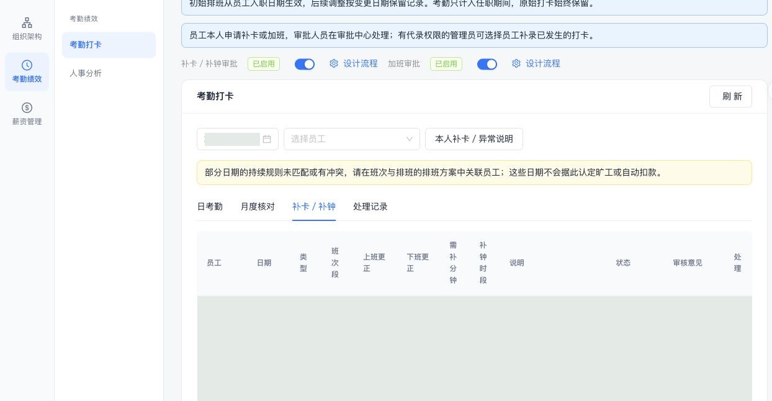Click 本人补卡 / 异常说明 button

(x=474, y=139)
